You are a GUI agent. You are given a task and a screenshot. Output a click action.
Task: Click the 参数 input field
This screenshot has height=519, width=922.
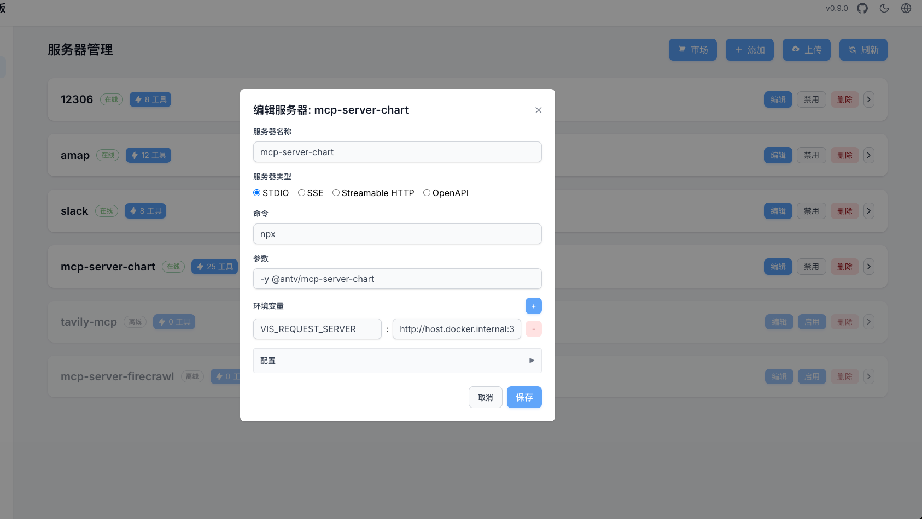398,279
